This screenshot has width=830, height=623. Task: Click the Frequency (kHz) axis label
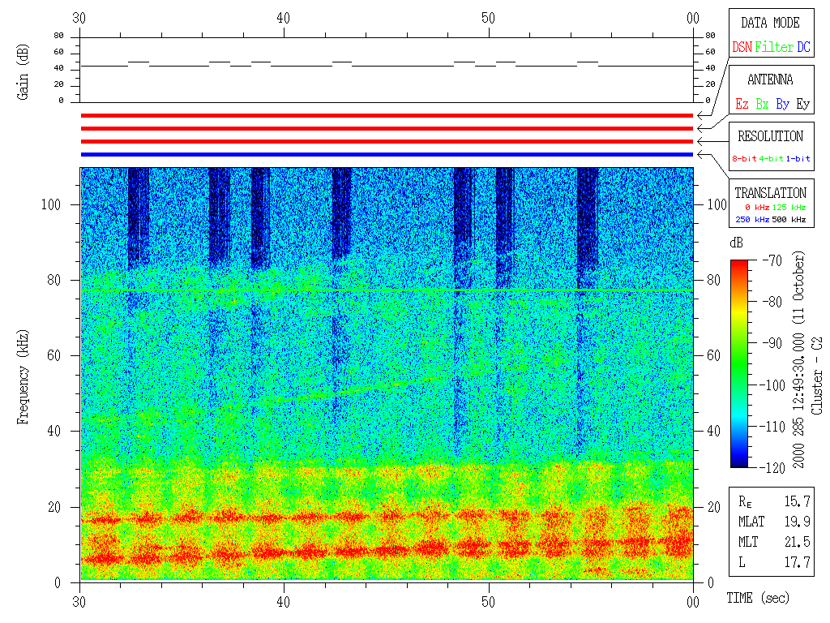click(x=22, y=375)
